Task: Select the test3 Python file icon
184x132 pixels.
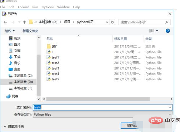Action: tap(49, 68)
